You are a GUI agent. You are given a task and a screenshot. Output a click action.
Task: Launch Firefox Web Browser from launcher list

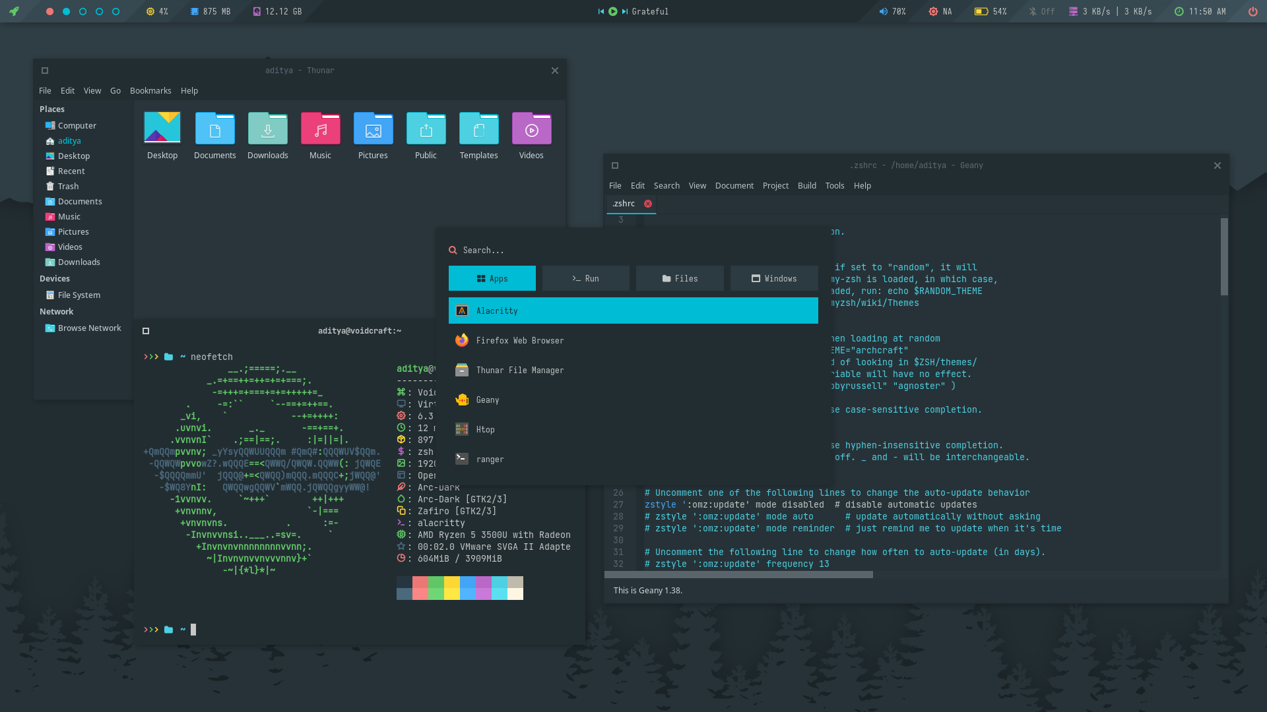tap(519, 341)
